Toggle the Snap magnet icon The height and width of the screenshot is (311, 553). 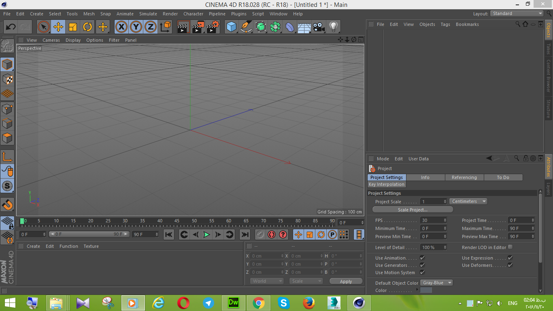[x=7, y=204]
